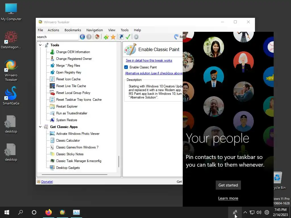291x218 pixels.
Task: Open the Learn more link
Action: click(x=228, y=198)
